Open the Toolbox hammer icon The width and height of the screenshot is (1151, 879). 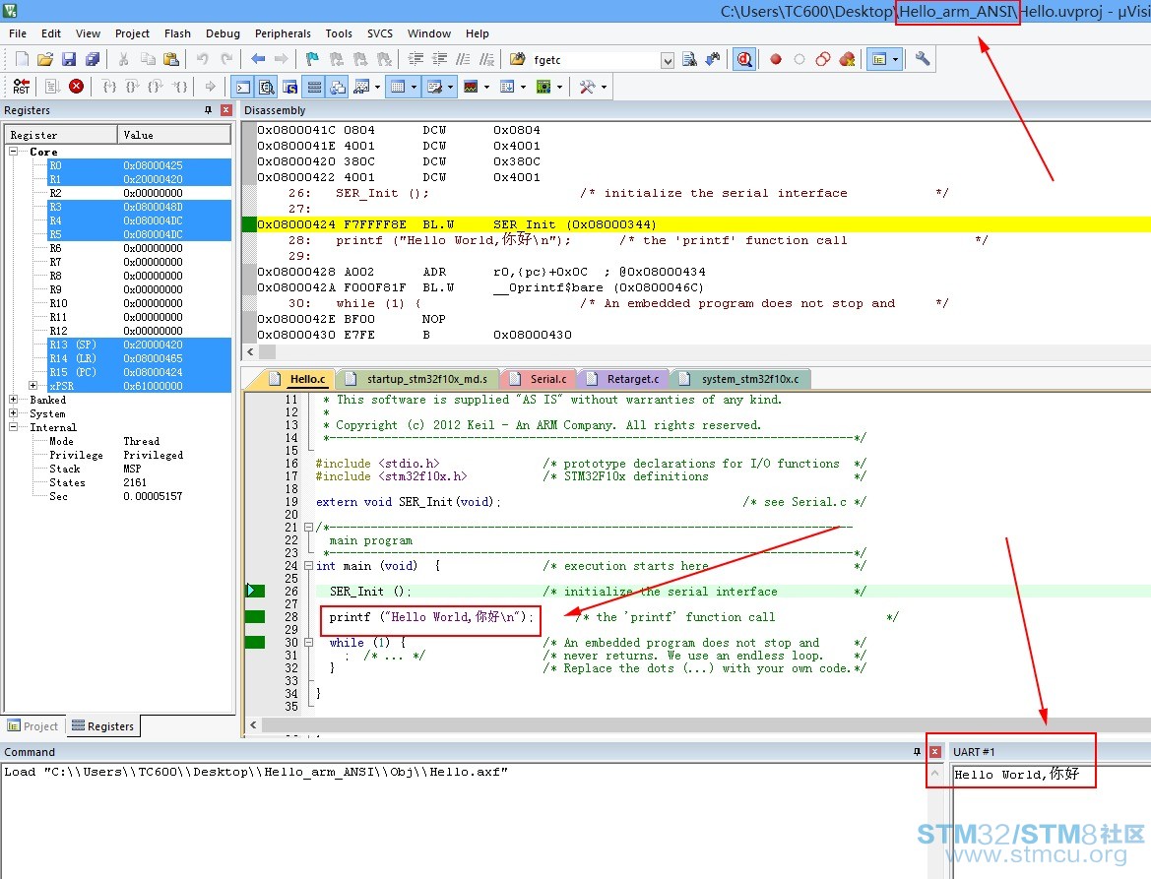[x=587, y=87]
